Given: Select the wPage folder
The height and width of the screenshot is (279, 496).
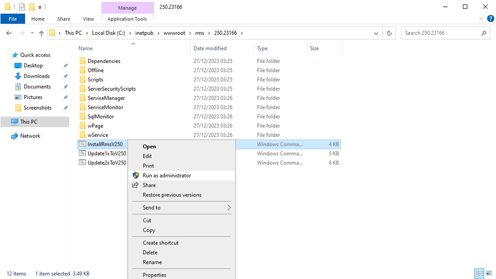Looking at the screenshot, I should click(95, 126).
